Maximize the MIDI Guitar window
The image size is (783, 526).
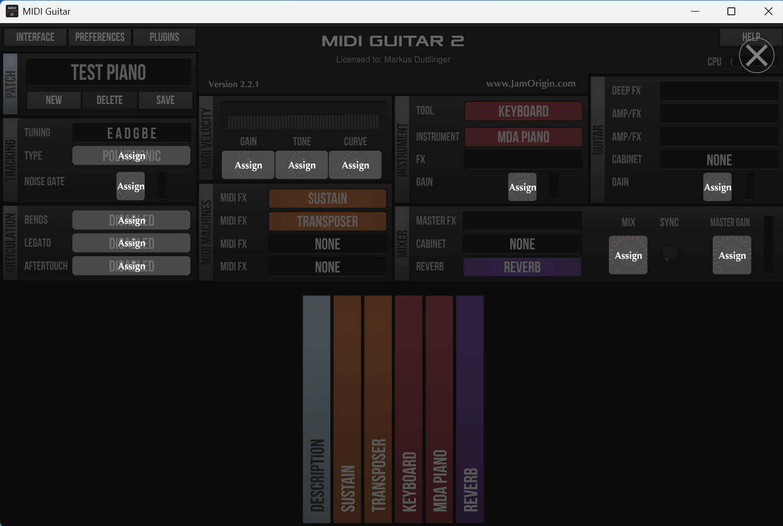(x=731, y=12)
